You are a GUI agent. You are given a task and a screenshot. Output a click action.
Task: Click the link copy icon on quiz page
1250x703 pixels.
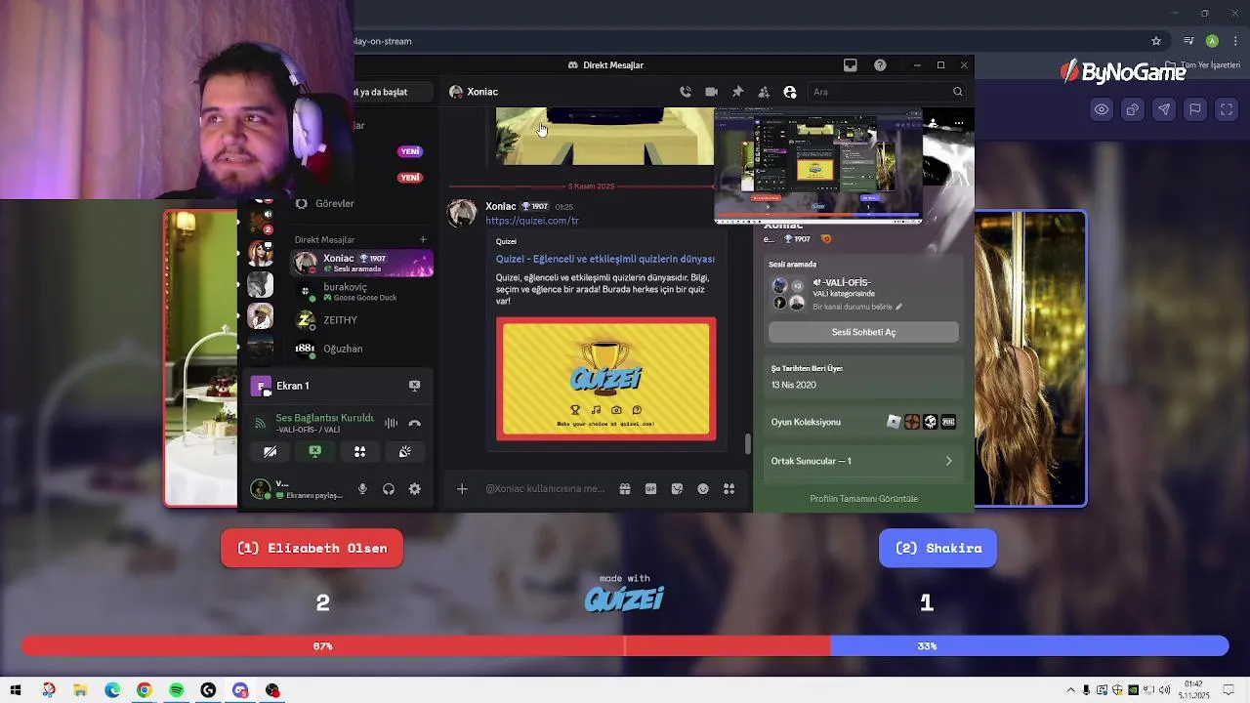pos(1133,109)
